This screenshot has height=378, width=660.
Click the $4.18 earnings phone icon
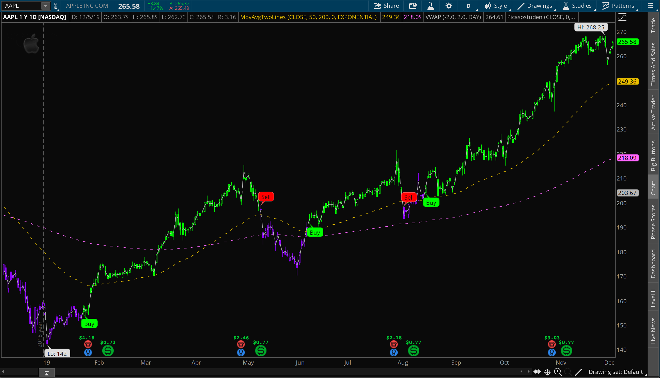tap(88, 344)
